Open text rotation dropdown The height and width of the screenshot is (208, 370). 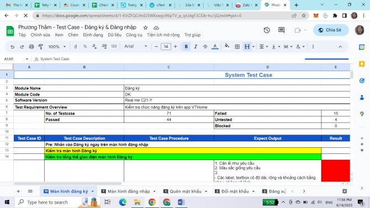[300, 47]
